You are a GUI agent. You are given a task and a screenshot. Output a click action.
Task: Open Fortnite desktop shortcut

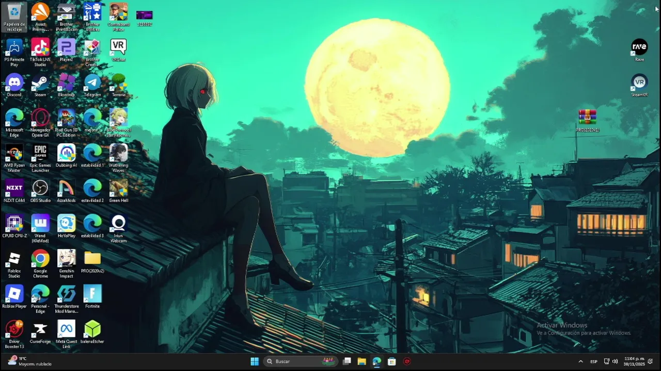[x=92, y=296]
